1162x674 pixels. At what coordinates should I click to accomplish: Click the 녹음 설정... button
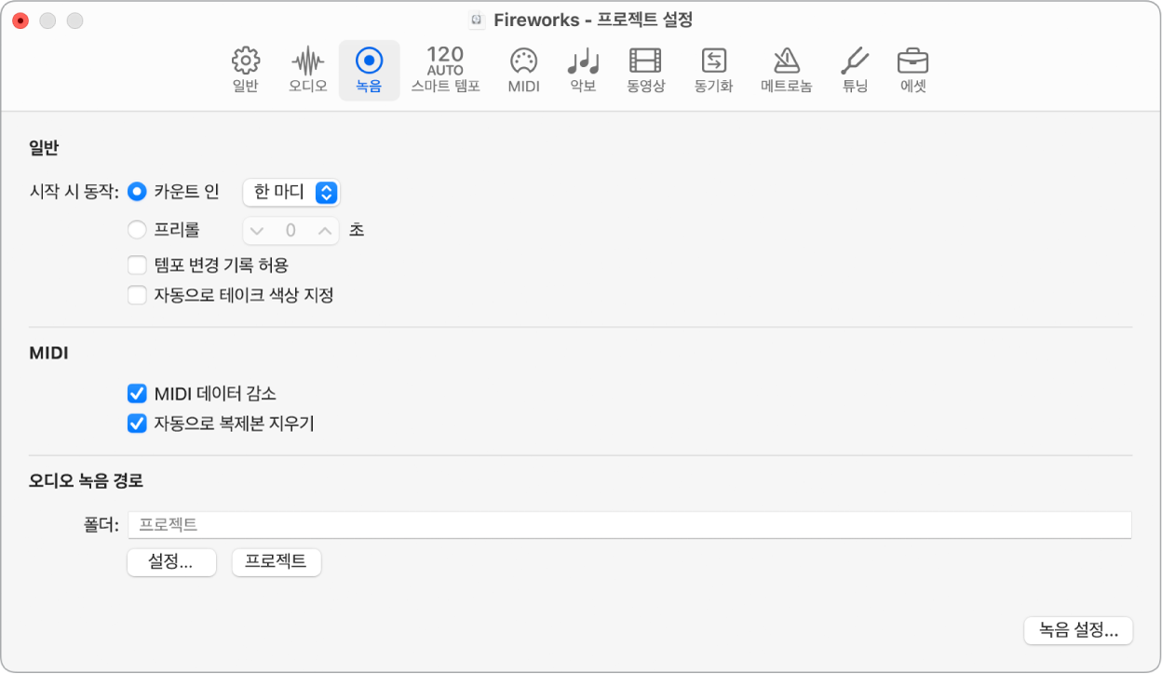(1078, 630)
